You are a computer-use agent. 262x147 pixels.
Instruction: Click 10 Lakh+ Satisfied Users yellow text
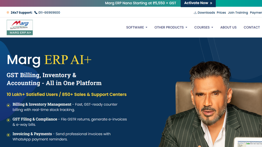67,94
